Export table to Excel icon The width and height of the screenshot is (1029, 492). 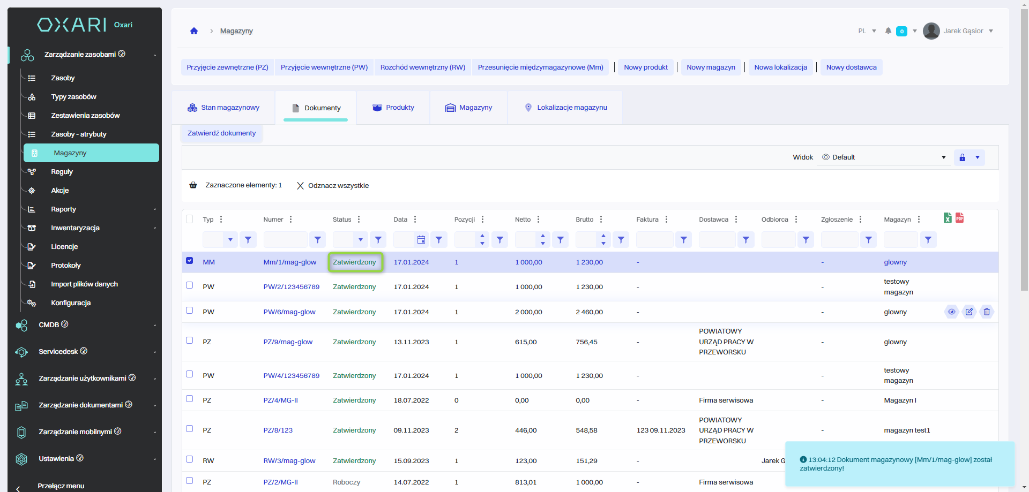click(x=948, y=218)
